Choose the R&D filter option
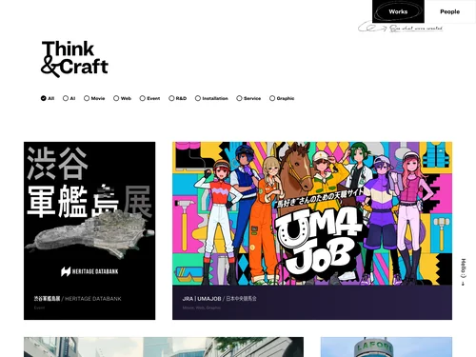The width and height of the screenshot is (476, 357). [178, 98]
